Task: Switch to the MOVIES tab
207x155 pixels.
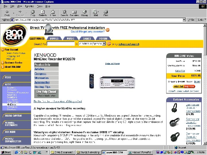Action: [x=54, y=38]
